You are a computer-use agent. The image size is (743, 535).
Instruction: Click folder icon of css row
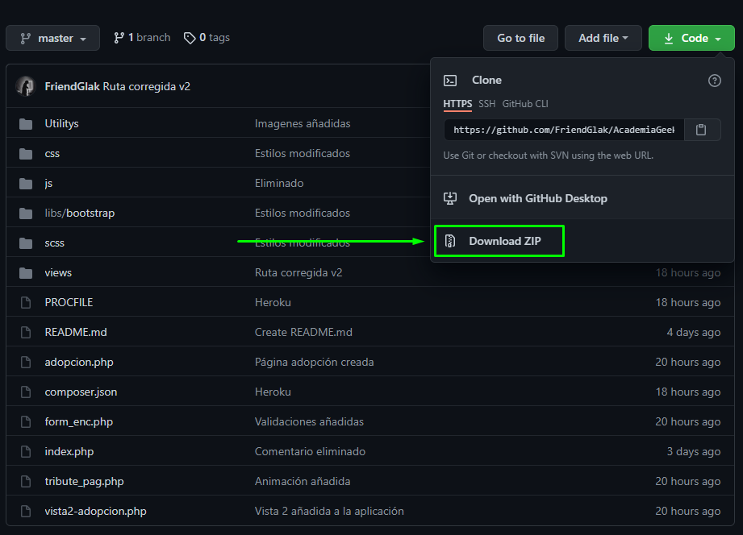pos(26,154)
